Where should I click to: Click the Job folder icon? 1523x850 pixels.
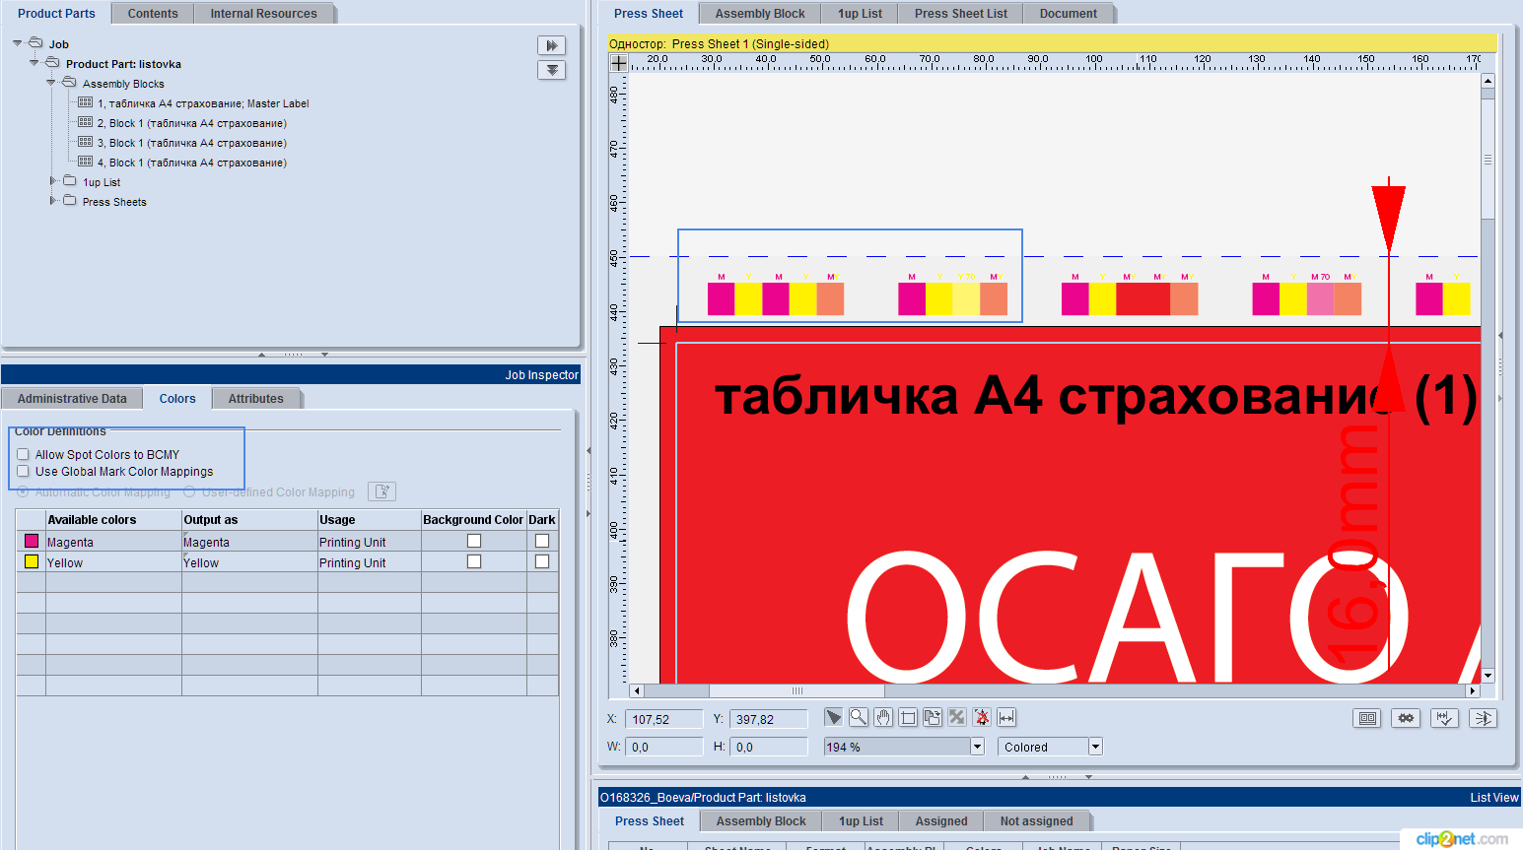tap(35, 43)
